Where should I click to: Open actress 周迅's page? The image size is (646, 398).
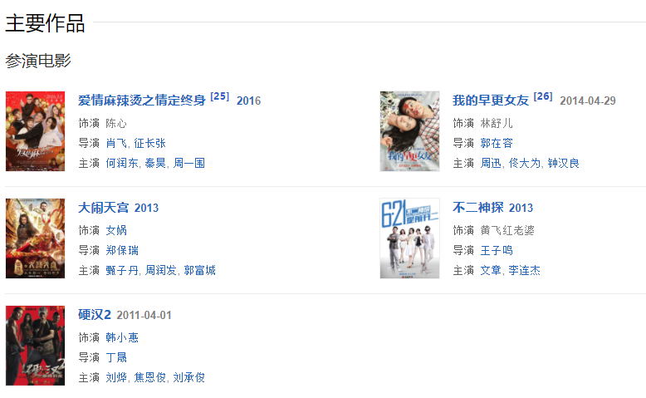pos(491,164)
